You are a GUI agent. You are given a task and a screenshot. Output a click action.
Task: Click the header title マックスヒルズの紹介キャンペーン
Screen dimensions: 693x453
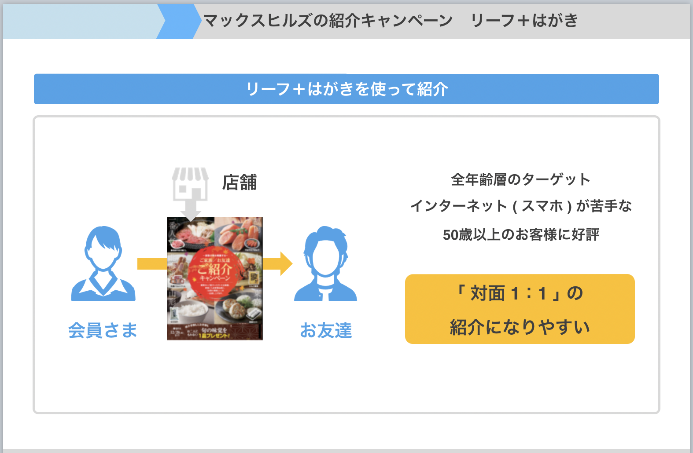click(328, 21)
